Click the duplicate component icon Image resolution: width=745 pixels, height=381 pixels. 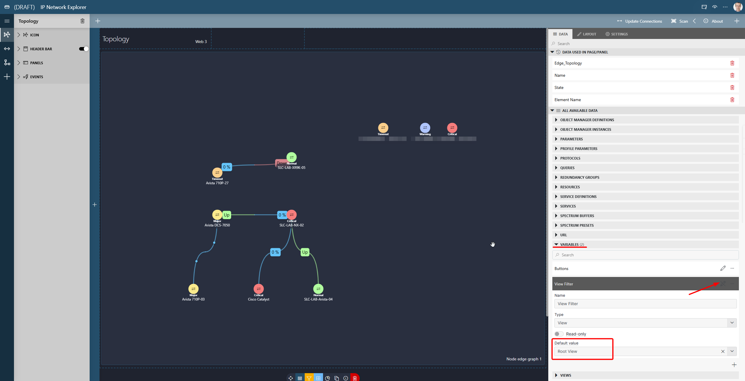pos(336,378)
